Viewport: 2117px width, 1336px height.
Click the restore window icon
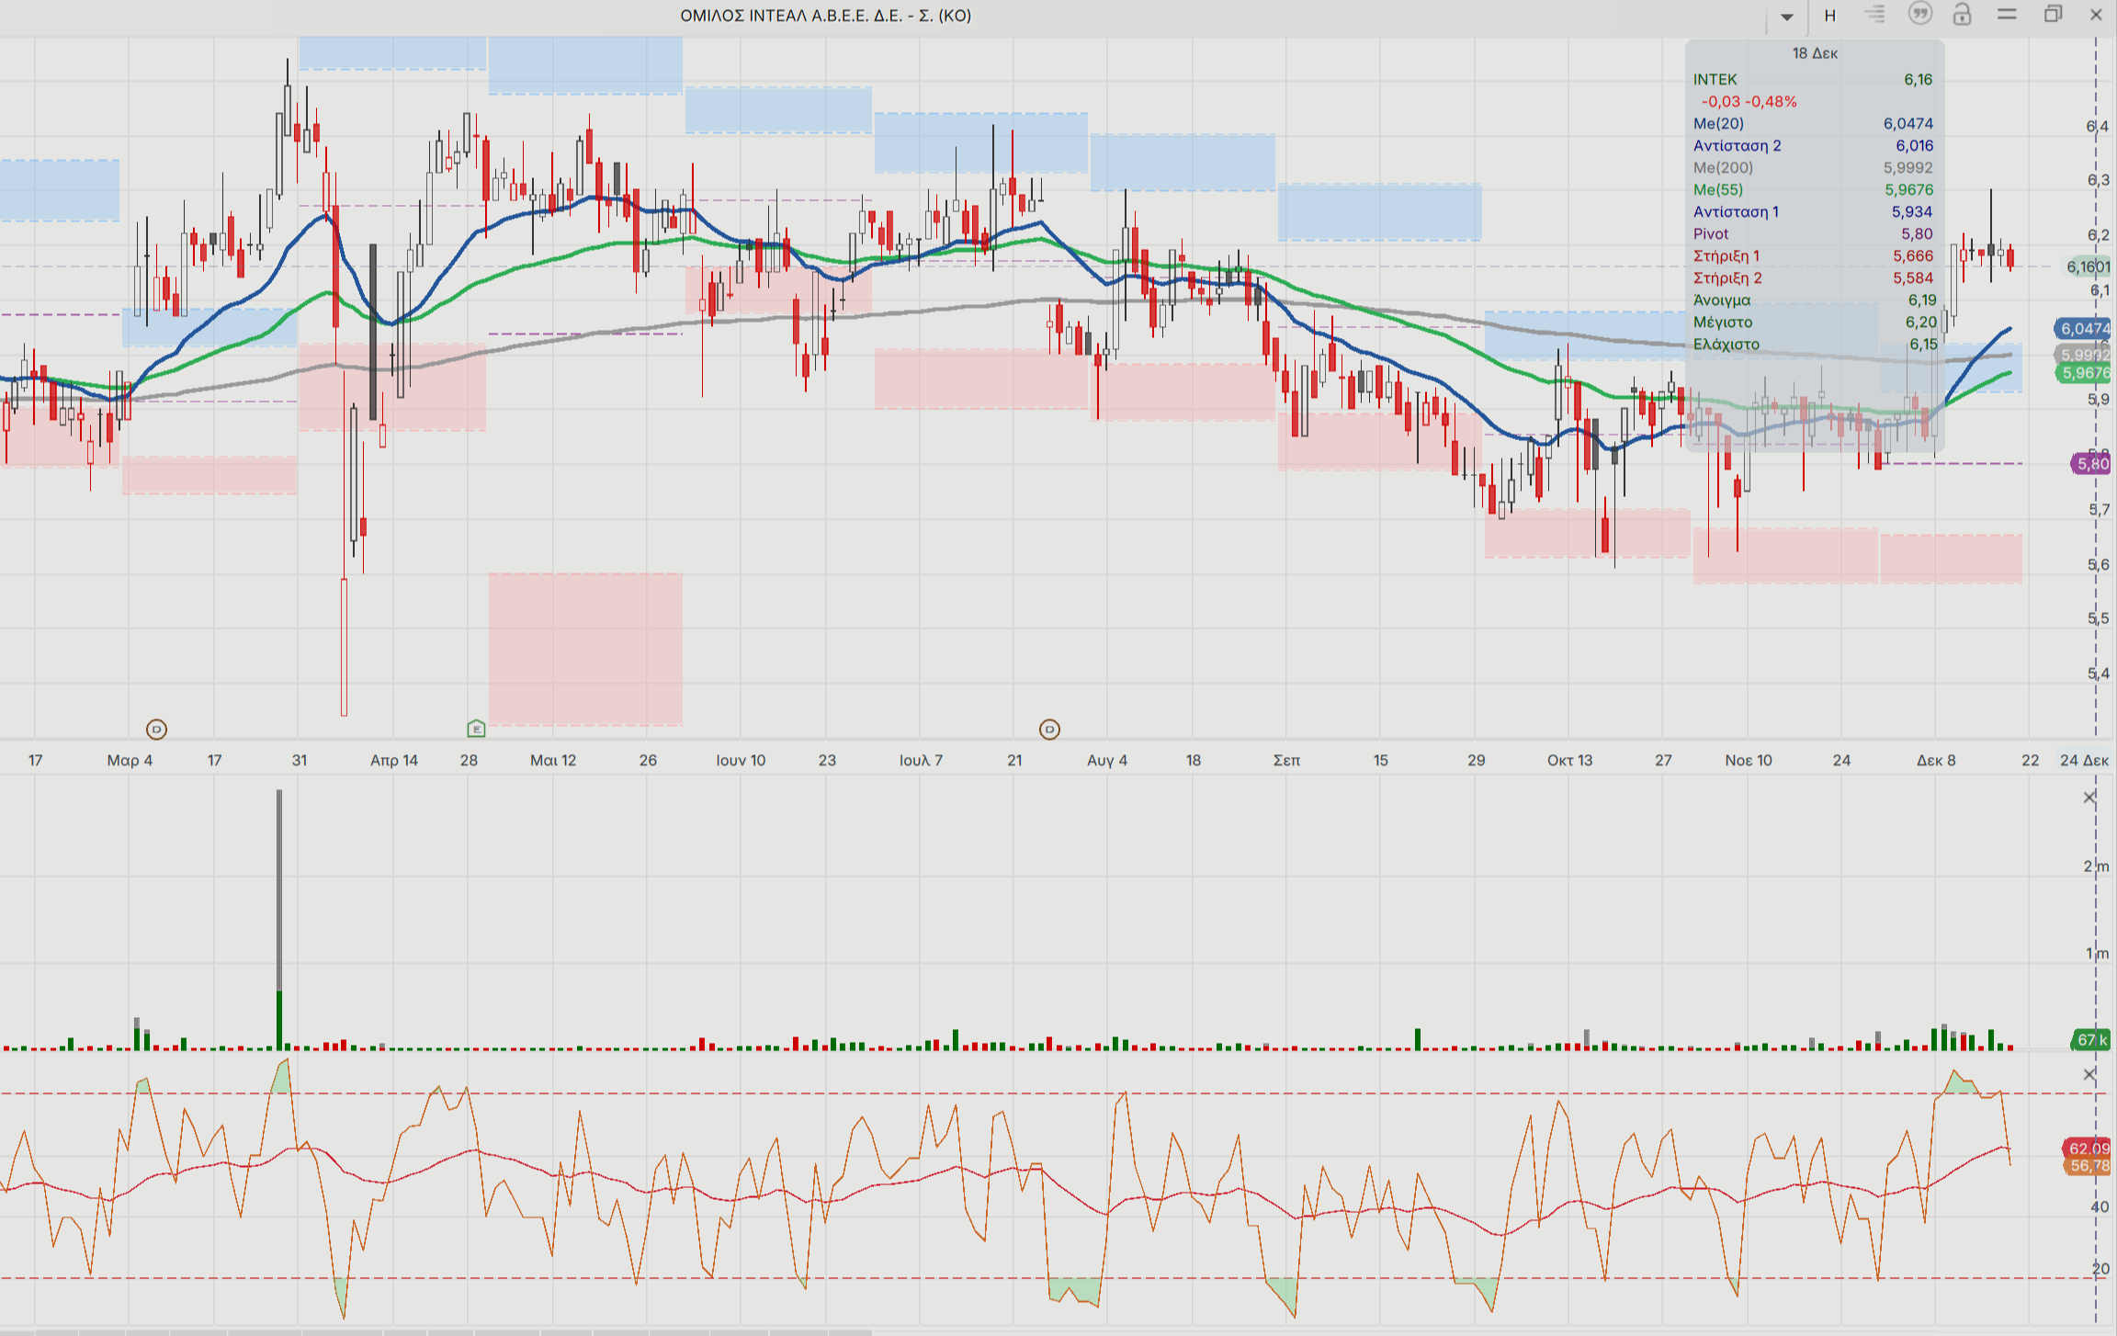click(2053, 15)
